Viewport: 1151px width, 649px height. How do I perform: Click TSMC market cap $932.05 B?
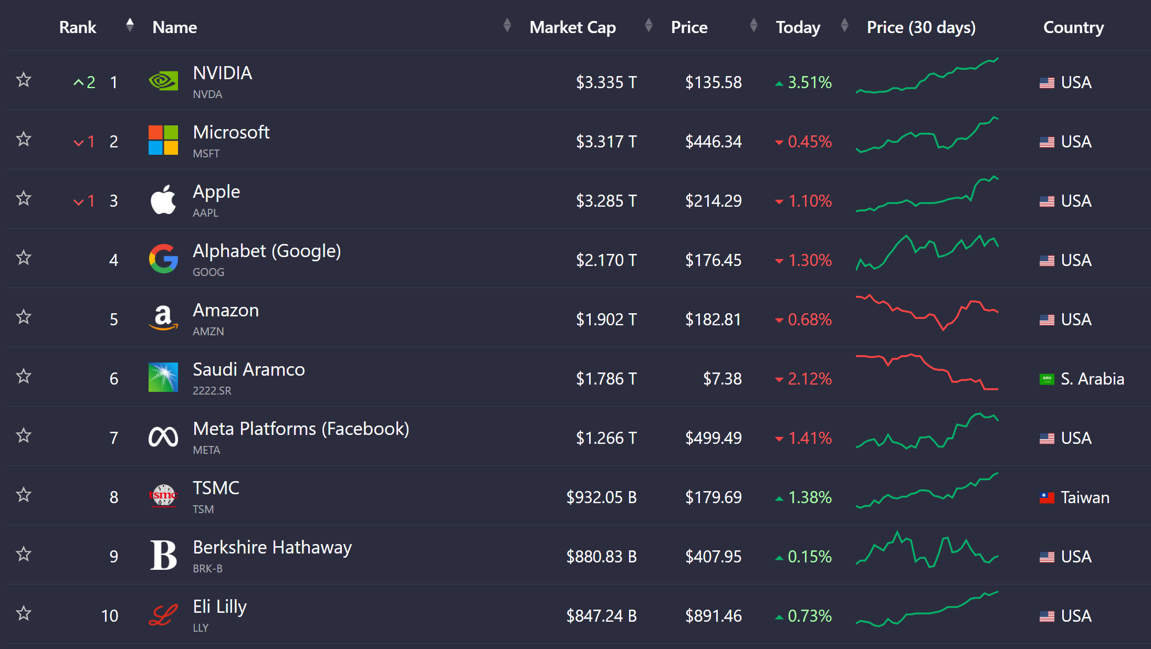coord(601,497)
